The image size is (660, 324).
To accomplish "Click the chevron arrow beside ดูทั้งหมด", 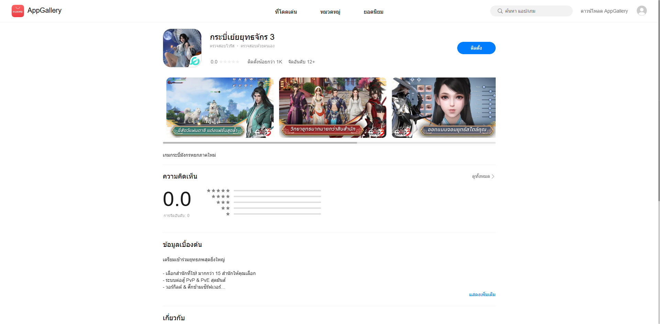I will [x=493, y=177].
